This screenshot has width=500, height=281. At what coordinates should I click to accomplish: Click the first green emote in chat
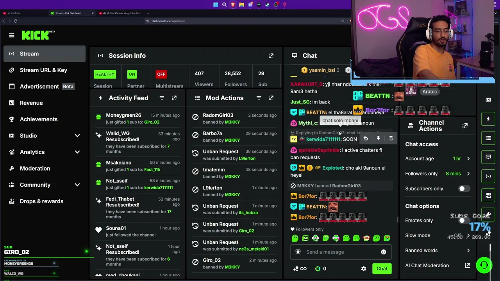click(295, 238)
